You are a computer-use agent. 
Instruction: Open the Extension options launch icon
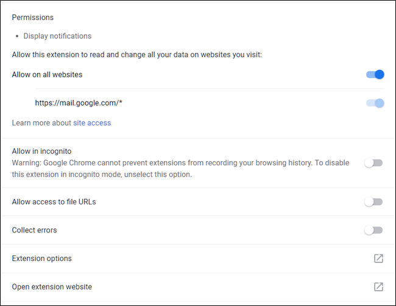click(378, 259)
